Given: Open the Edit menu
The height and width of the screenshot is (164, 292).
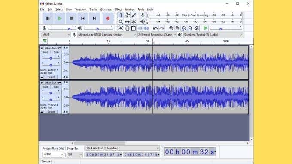Looking at the screenshot, I should (x=50, y=9).
